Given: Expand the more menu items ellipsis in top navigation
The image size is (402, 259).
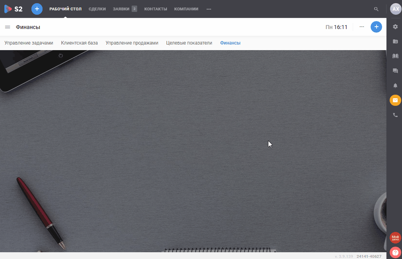Looking at the screenshot, I should [209, 9].
